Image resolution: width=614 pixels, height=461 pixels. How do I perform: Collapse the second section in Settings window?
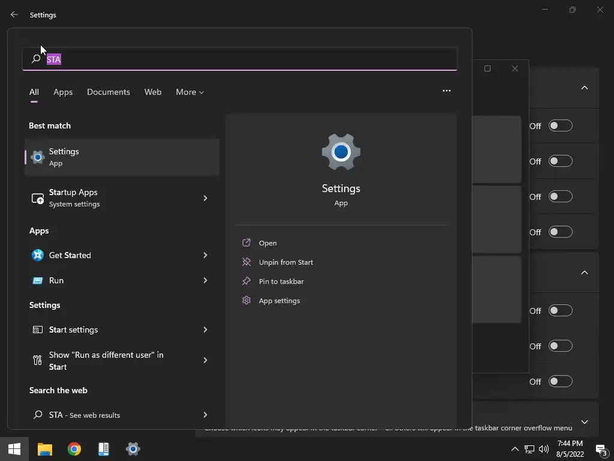click(584, 273)
